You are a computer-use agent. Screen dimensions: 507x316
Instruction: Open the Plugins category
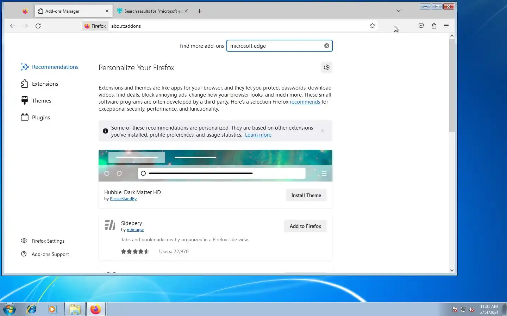click(x=36, y=117)
